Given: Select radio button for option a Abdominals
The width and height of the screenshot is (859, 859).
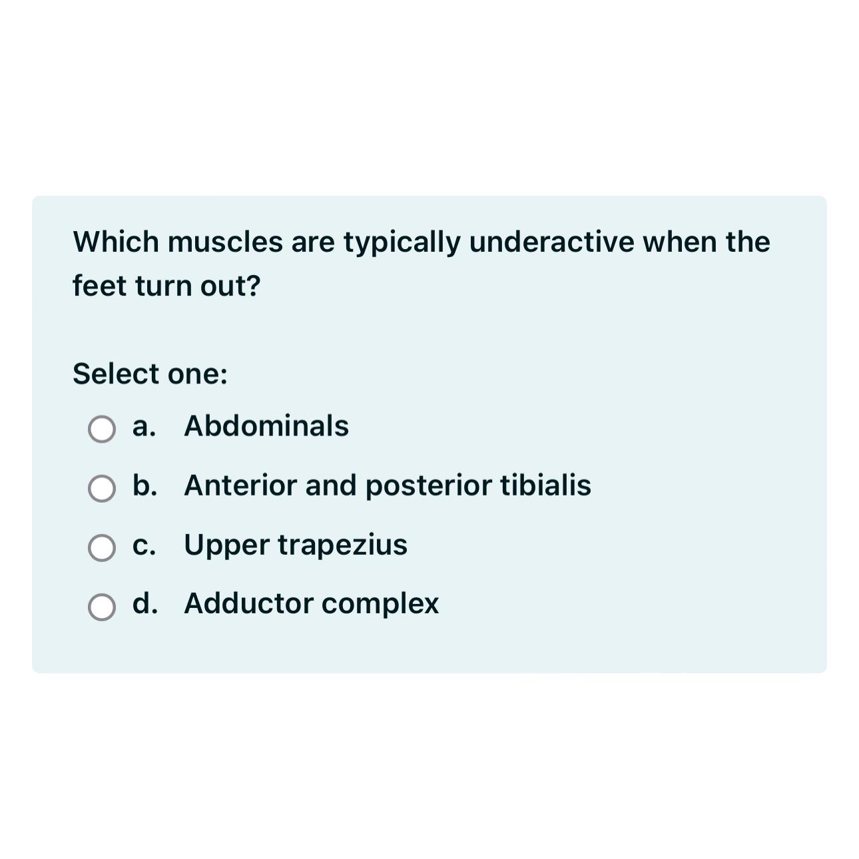Looking at the screenshot, I should pyautogui.click(x=101, y=430).
